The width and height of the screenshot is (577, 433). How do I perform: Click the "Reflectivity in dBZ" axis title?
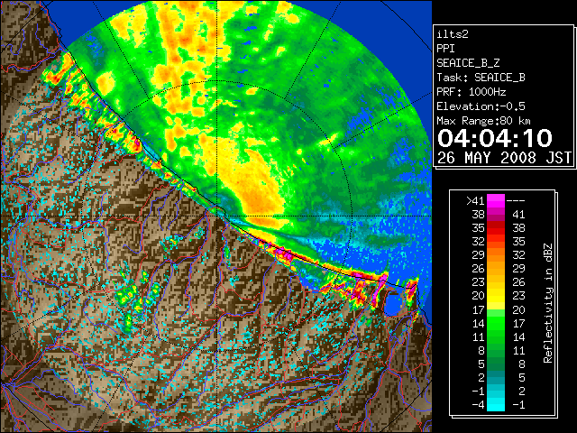click(x=548, y=303)
